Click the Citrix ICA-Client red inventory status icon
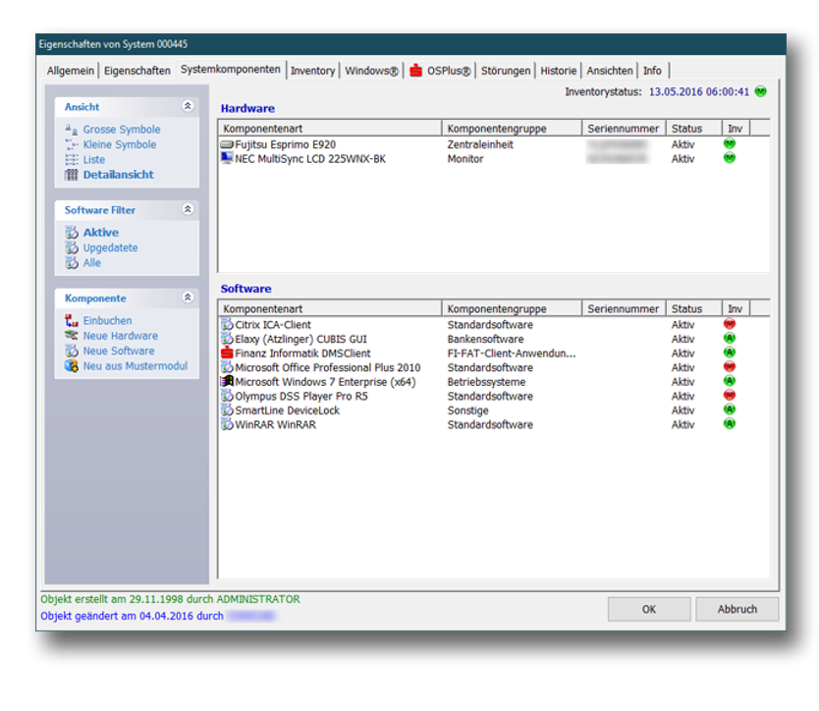This screenshot has height=711, width=819. [x=730, y=324]
